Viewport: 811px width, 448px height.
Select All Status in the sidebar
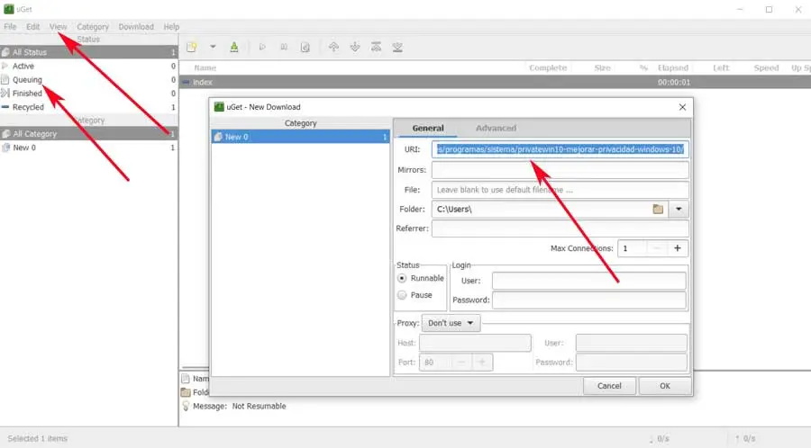point(89,52)
